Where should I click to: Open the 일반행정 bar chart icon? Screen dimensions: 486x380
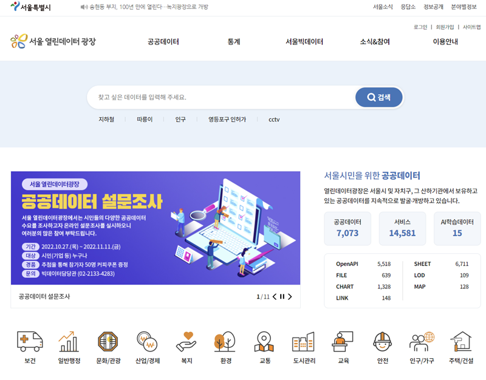tap(69, 342)
